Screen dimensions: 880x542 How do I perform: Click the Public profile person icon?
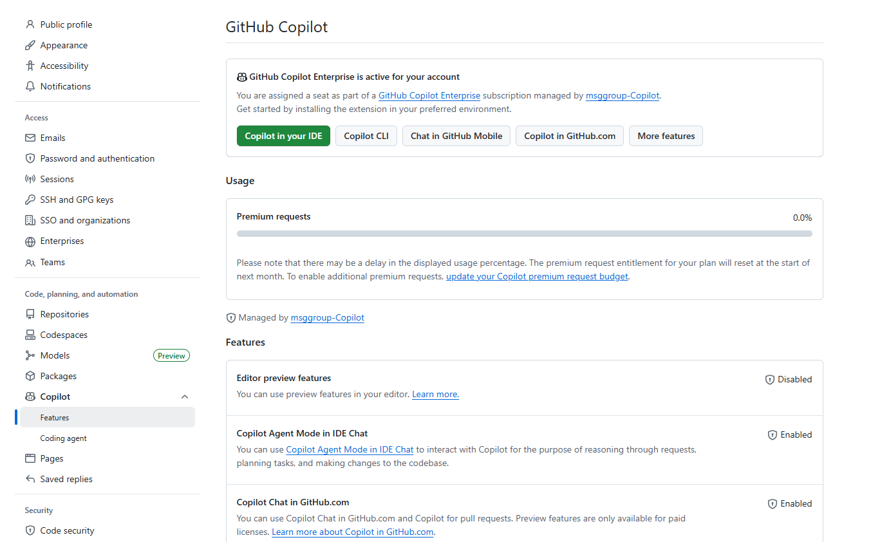[30, 24]
